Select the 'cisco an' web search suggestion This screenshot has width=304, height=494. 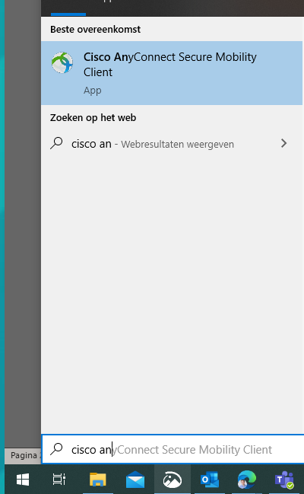click(x=172, y=144)
